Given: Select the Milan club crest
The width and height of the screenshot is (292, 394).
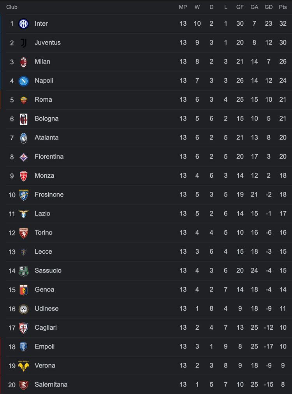Looking at the screenshot, I should point(24,62).
